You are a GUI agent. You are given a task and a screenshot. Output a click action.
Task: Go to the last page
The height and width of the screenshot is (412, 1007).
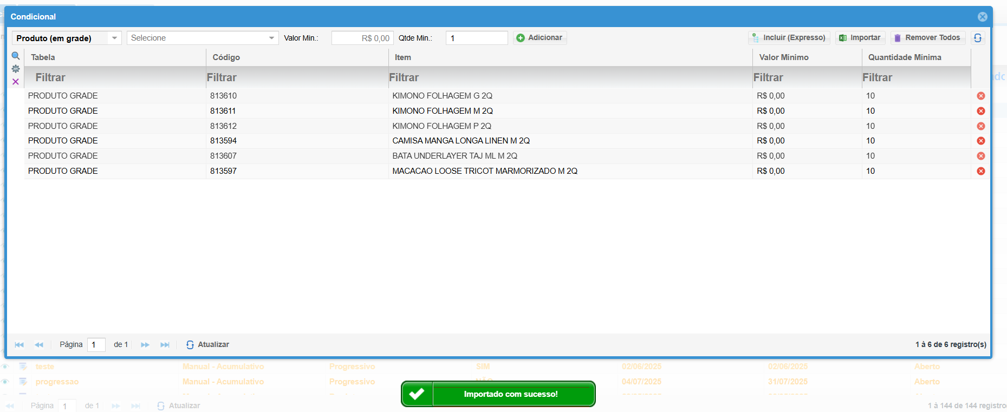[165, 345]
